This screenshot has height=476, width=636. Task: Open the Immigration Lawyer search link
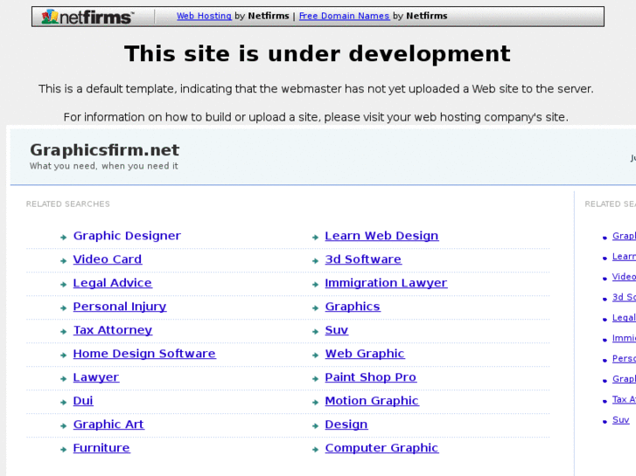(x=386, y=283)
